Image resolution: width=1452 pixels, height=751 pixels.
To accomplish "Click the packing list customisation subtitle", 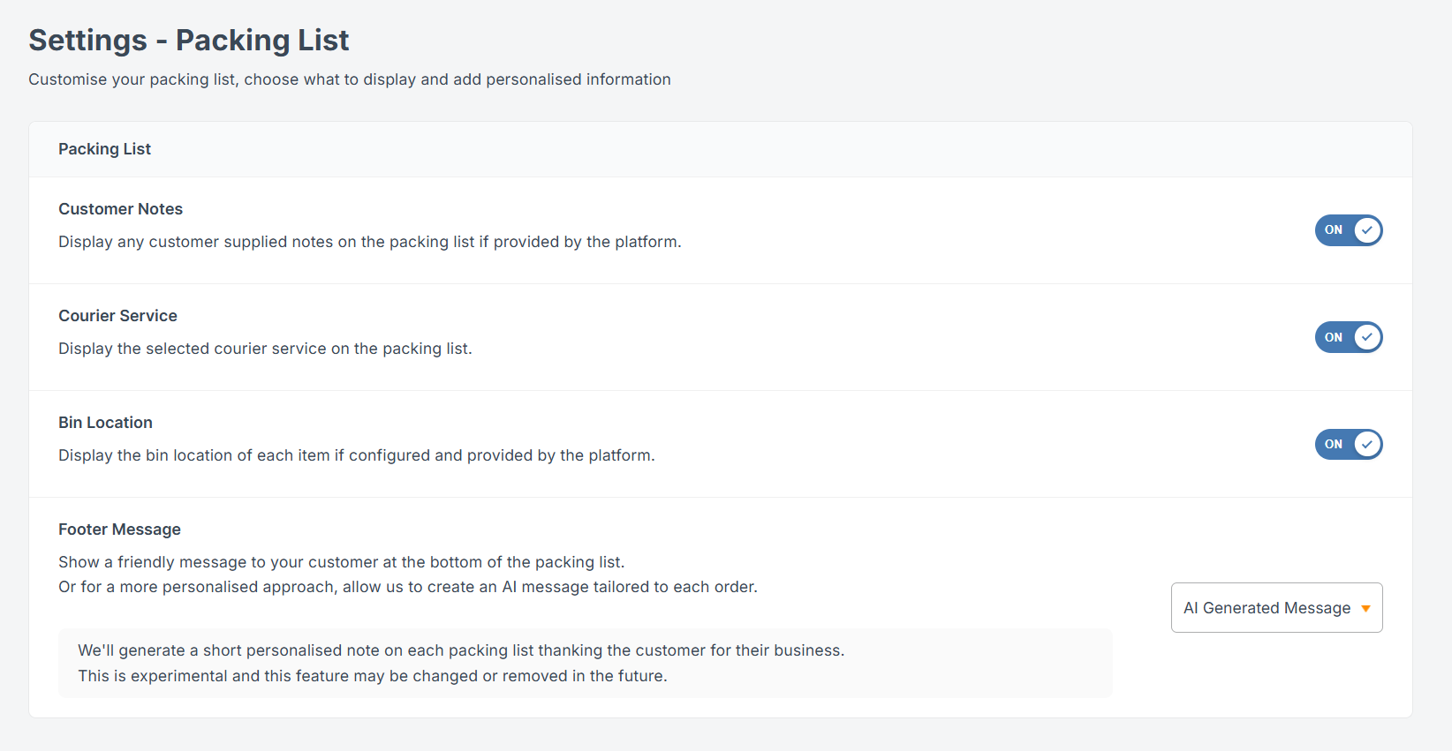I will [x=349, y=79].
